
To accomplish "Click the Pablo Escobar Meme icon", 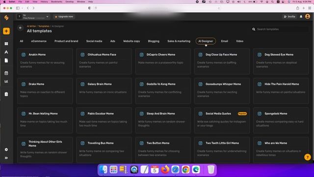I will point(82,114).
